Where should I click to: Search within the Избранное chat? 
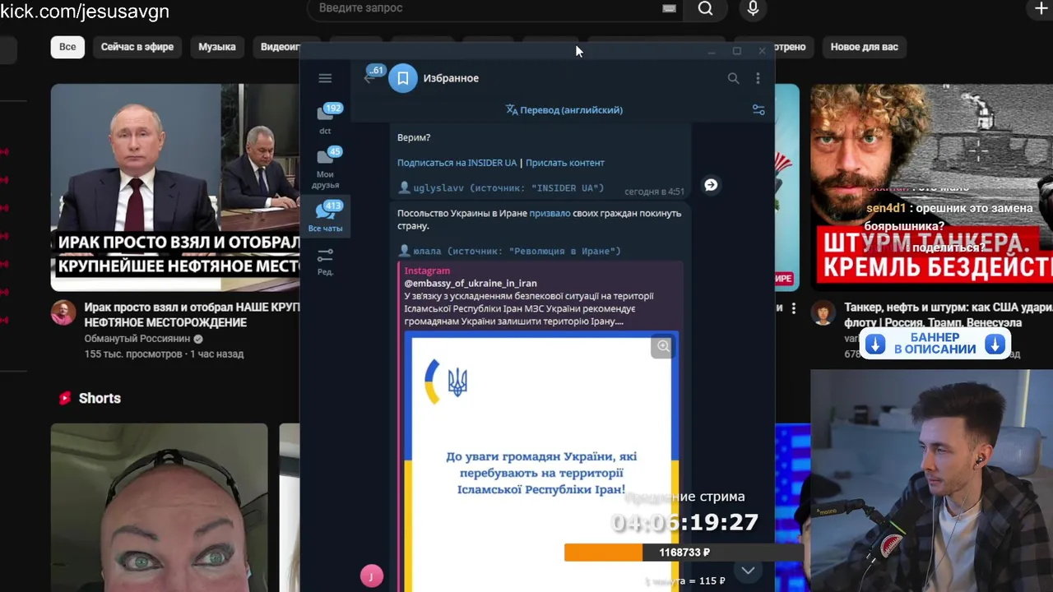point(733,78)
